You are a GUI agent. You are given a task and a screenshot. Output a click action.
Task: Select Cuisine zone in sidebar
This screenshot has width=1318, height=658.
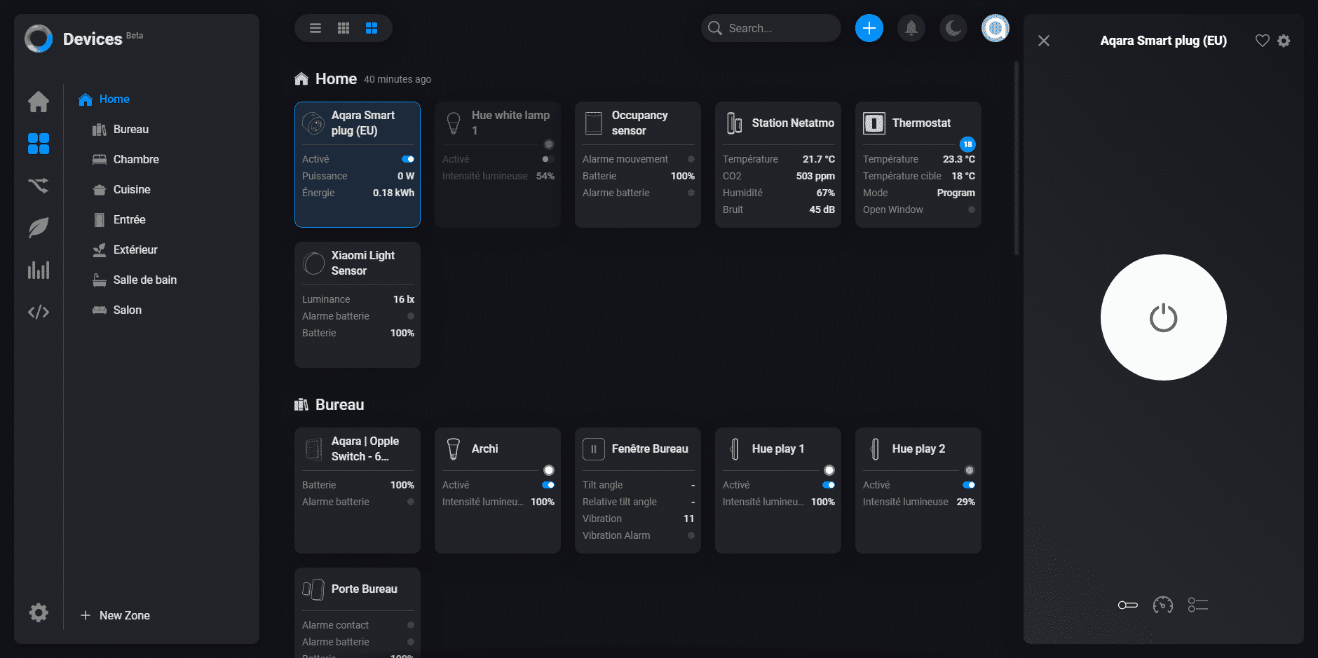point(122,189)
